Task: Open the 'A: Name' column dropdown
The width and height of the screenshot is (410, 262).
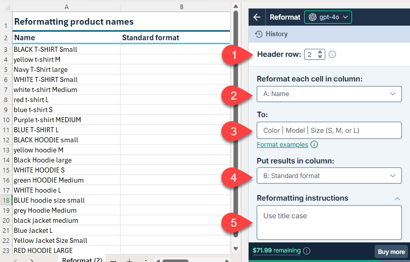Action: [x=329, y=94]
